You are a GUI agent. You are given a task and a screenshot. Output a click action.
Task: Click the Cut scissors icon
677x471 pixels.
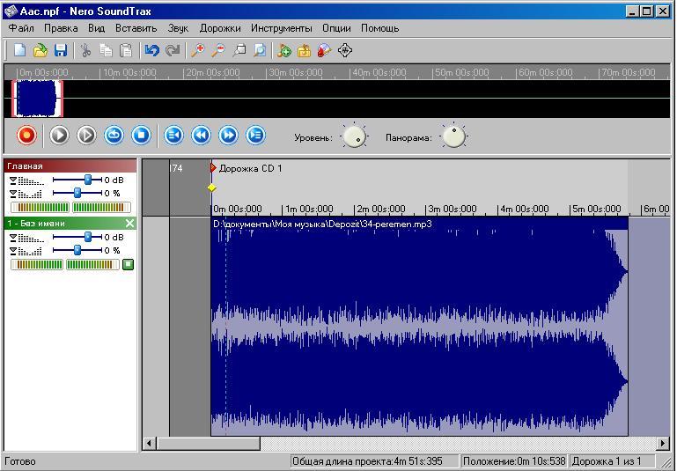85,51
